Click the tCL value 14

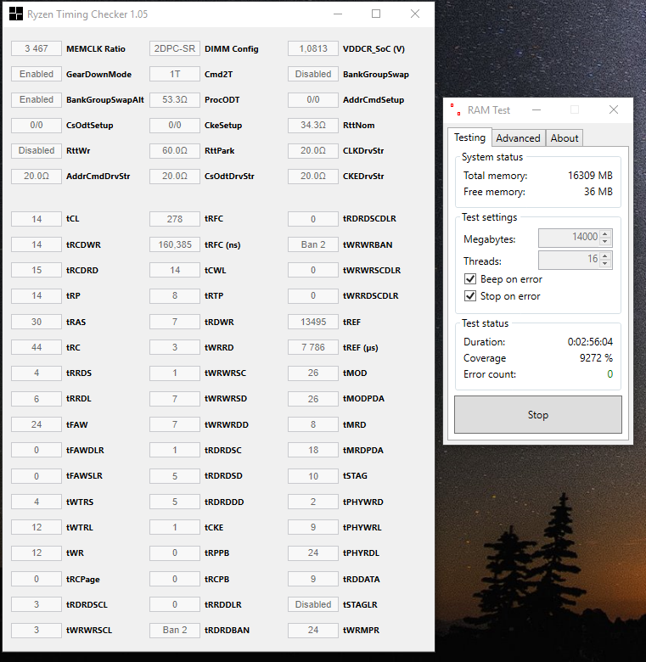[37, 219]
